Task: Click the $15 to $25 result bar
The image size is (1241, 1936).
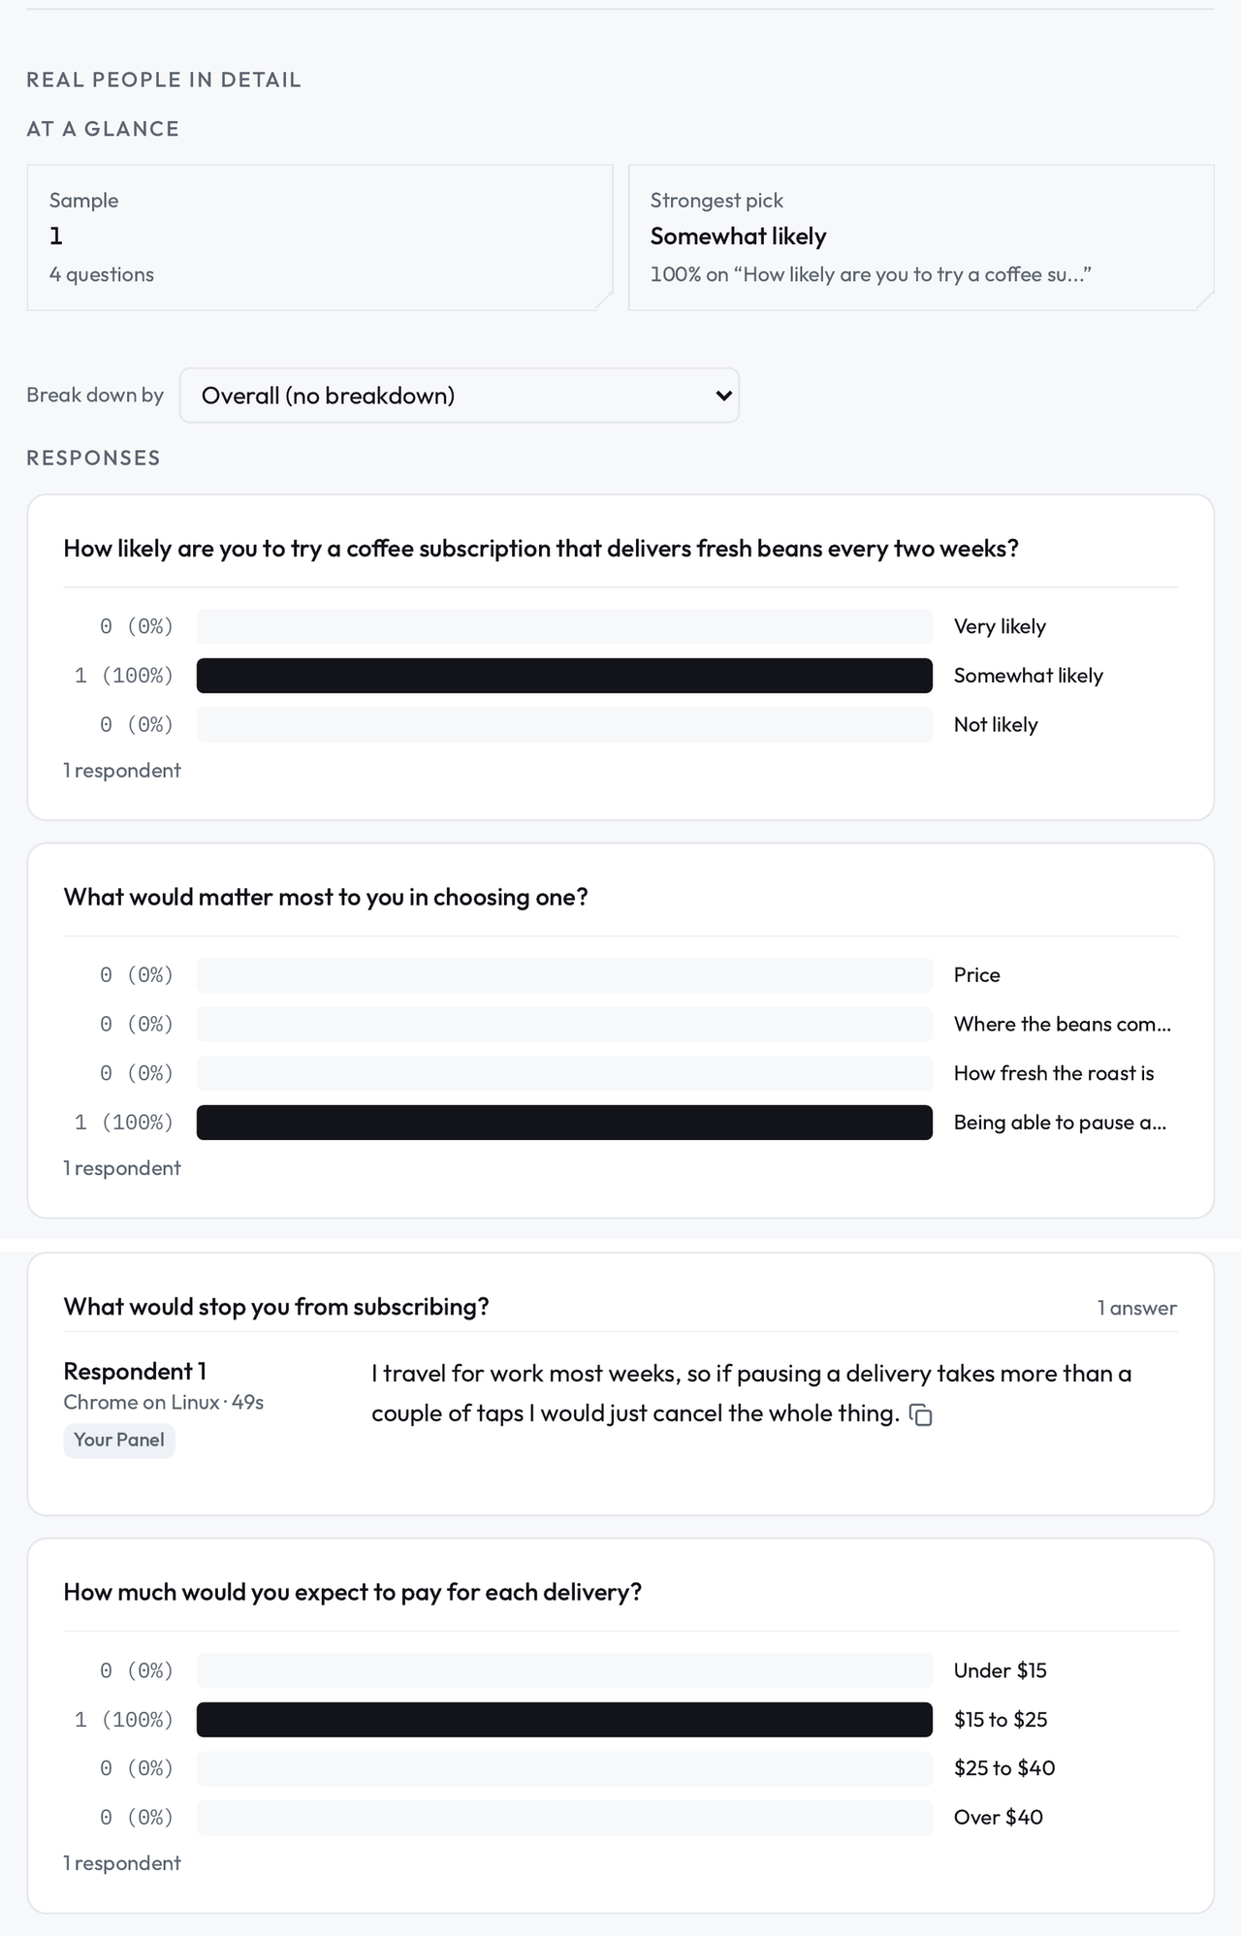Action: [564, 1720]
